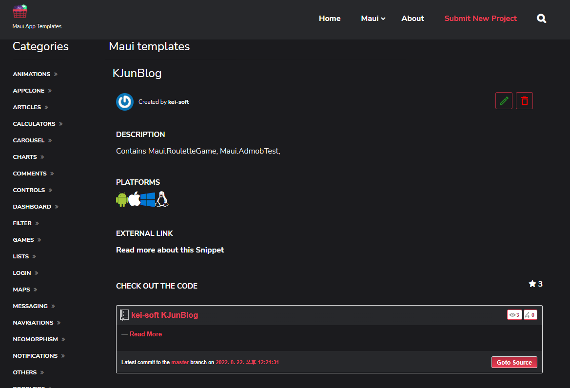
Task: Open the About page
Action: click(x=413, y=19)
